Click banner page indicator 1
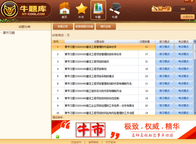 [x=57, y=137]
